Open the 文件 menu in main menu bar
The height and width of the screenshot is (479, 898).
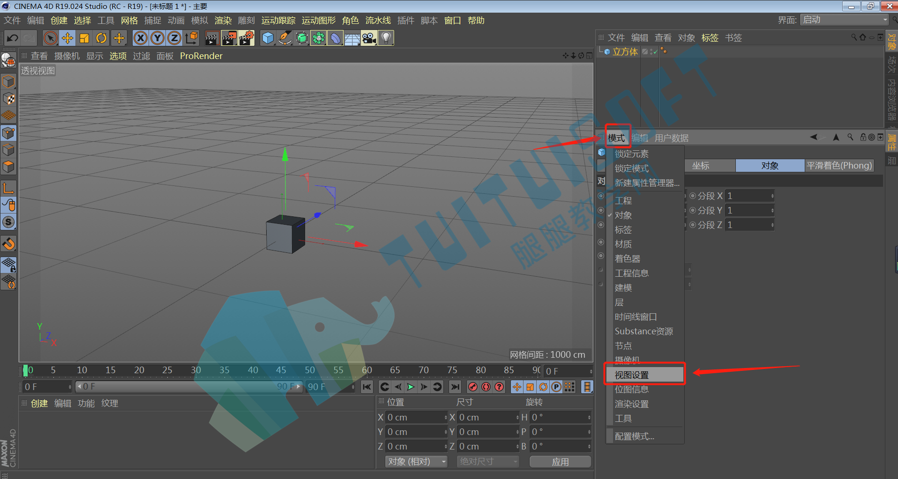point(12,21)
